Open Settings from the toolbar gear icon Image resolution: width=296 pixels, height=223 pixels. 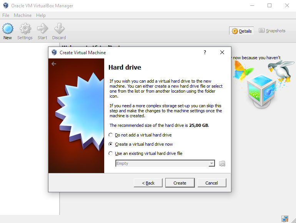25,29
